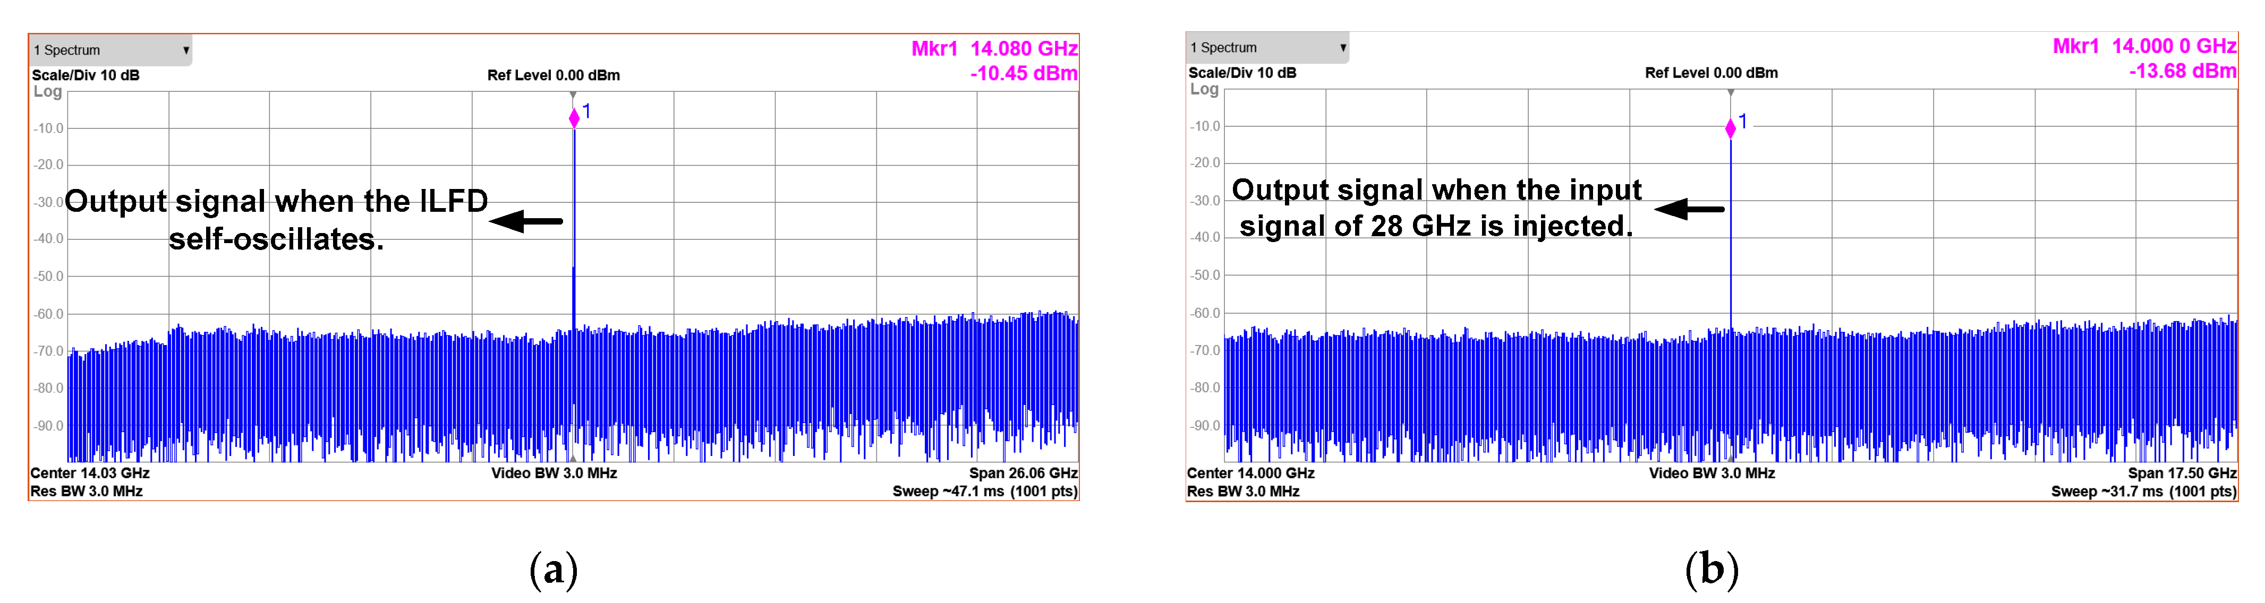The height and width of the screenshot is (603, 2265).
Task: Click Center 14.03 GHz setting
Action: (x=90, y=473)
